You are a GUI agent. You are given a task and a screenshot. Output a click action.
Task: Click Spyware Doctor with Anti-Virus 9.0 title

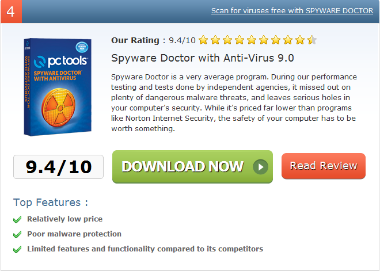coord(202,58)
